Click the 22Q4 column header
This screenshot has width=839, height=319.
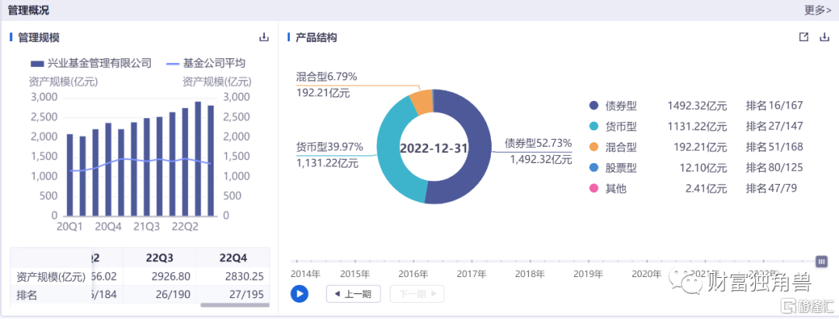pyautogui.click(x=233, y=258)
